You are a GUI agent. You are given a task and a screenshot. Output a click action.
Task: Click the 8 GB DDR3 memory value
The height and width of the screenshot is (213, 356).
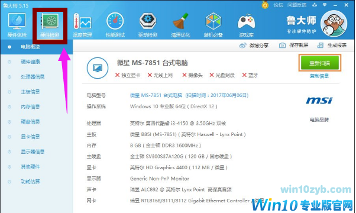point(166,146)
